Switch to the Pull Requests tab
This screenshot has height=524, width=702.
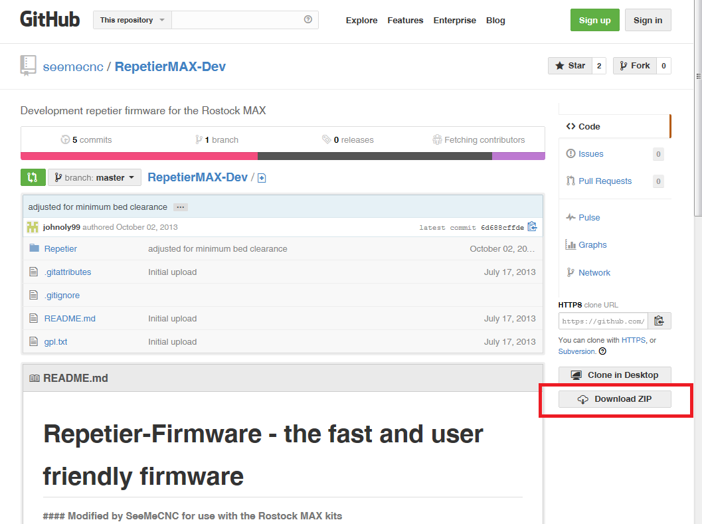tap(604, 181)
